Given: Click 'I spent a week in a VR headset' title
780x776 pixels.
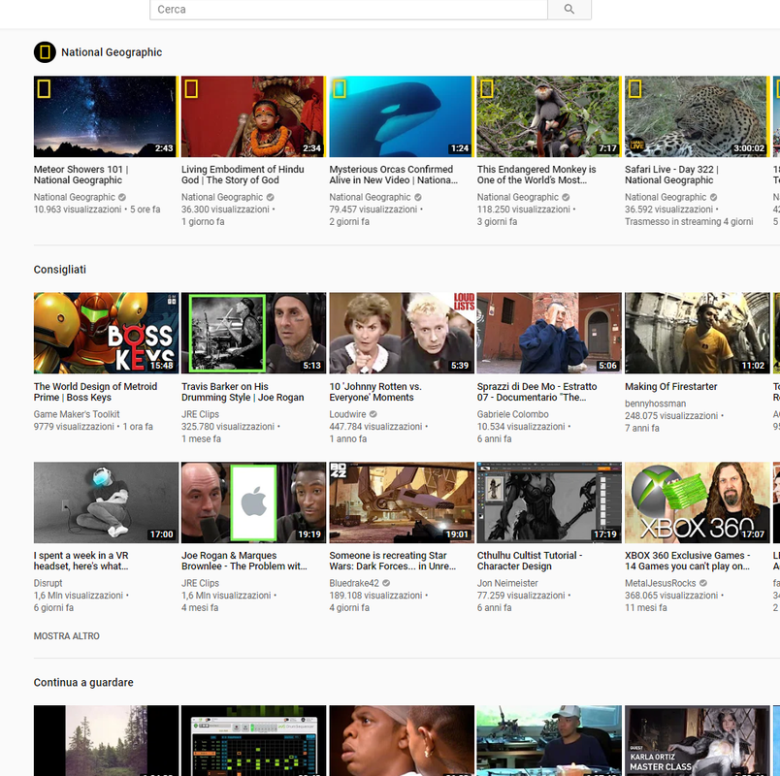Looking at the screenshot, I should coord(81,561).
